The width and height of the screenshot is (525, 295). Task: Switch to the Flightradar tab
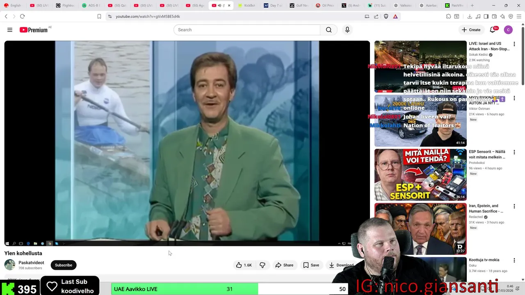tap(65, 5)
